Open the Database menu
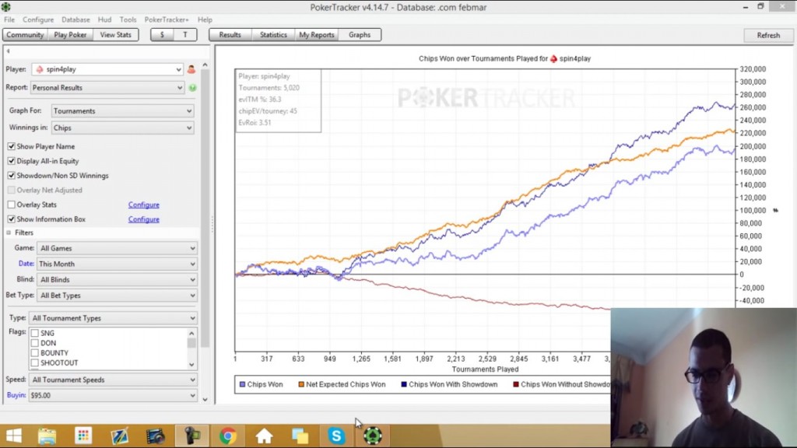This screenshot has width=797, height=448. tap(75, 19)
